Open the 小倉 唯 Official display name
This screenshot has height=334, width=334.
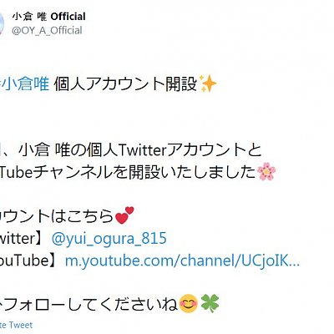(x=48, y=17)
